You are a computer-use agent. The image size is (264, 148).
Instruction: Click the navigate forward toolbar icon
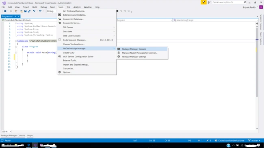[x=11, y=11]
